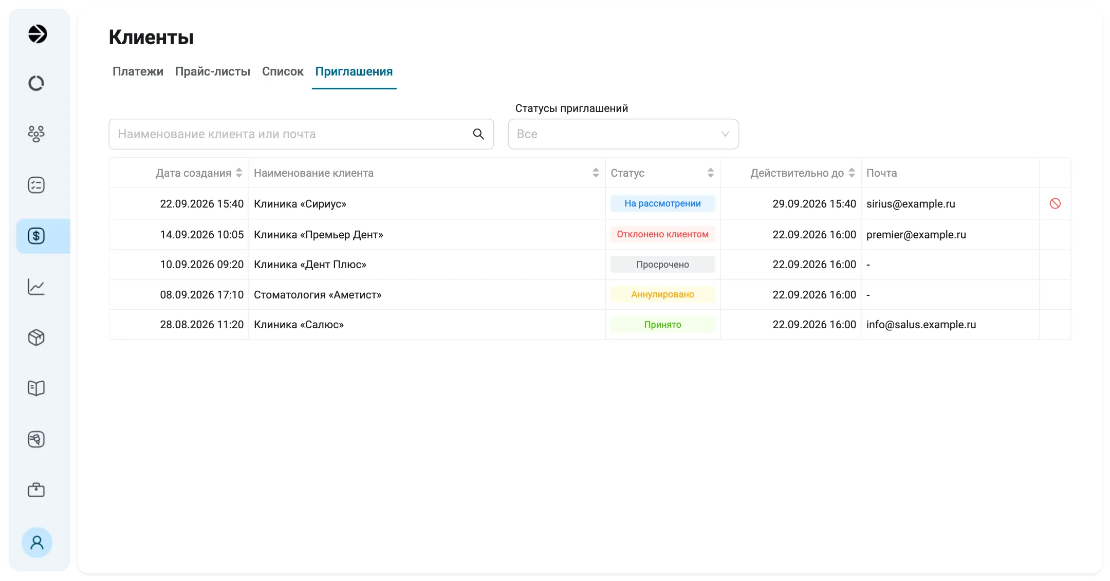This screenshot has width=1110, height=581.
Task: Select the Клиника «Дент Плюс» name cell
Action: pos(427,265)
